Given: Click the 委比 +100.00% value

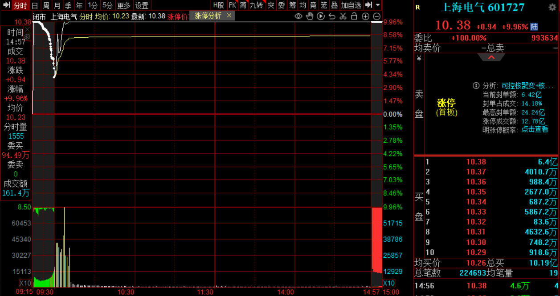Looking at the screenshot, I should tap(469, 38).
